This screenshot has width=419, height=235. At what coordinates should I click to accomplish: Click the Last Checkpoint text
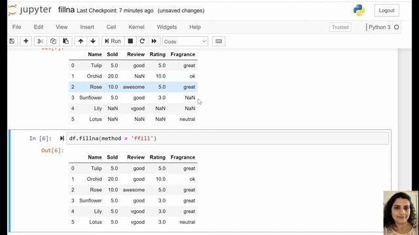(115, 10)
